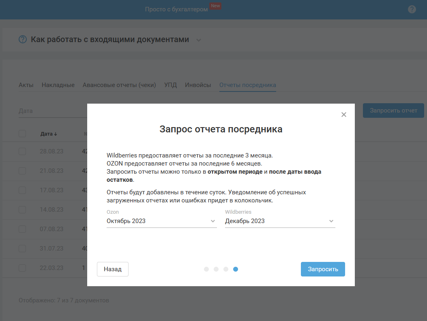Click question icon beside 'Как работать с входящими документами'

pyautogui.click(x=23, y=39)
